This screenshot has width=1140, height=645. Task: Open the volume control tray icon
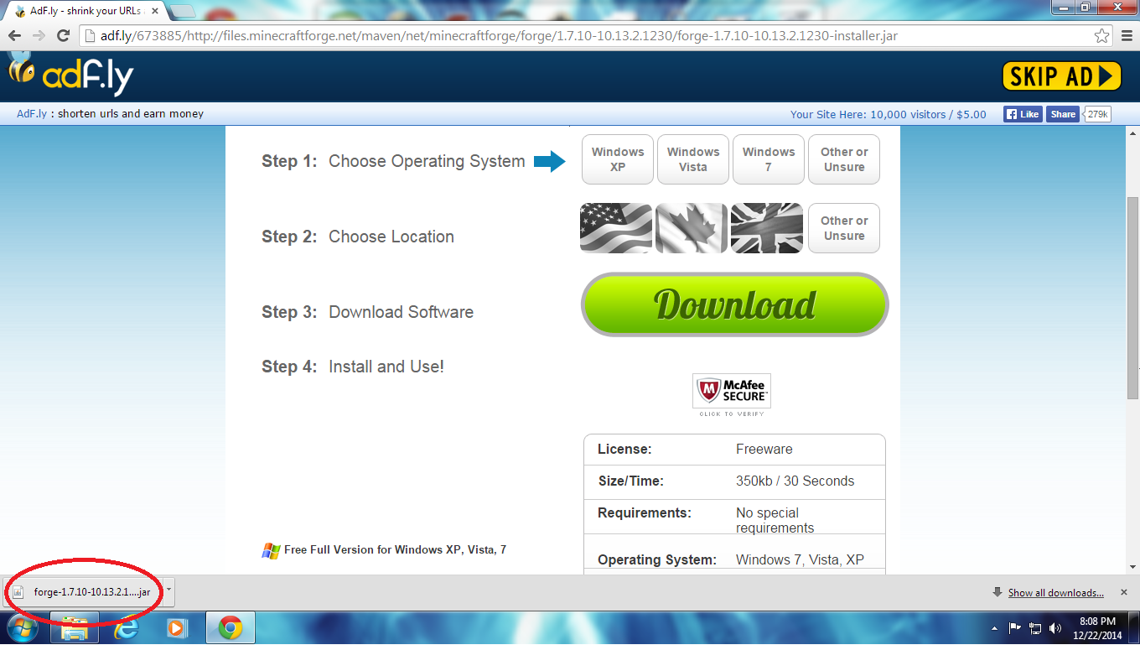click(1055, 627)
